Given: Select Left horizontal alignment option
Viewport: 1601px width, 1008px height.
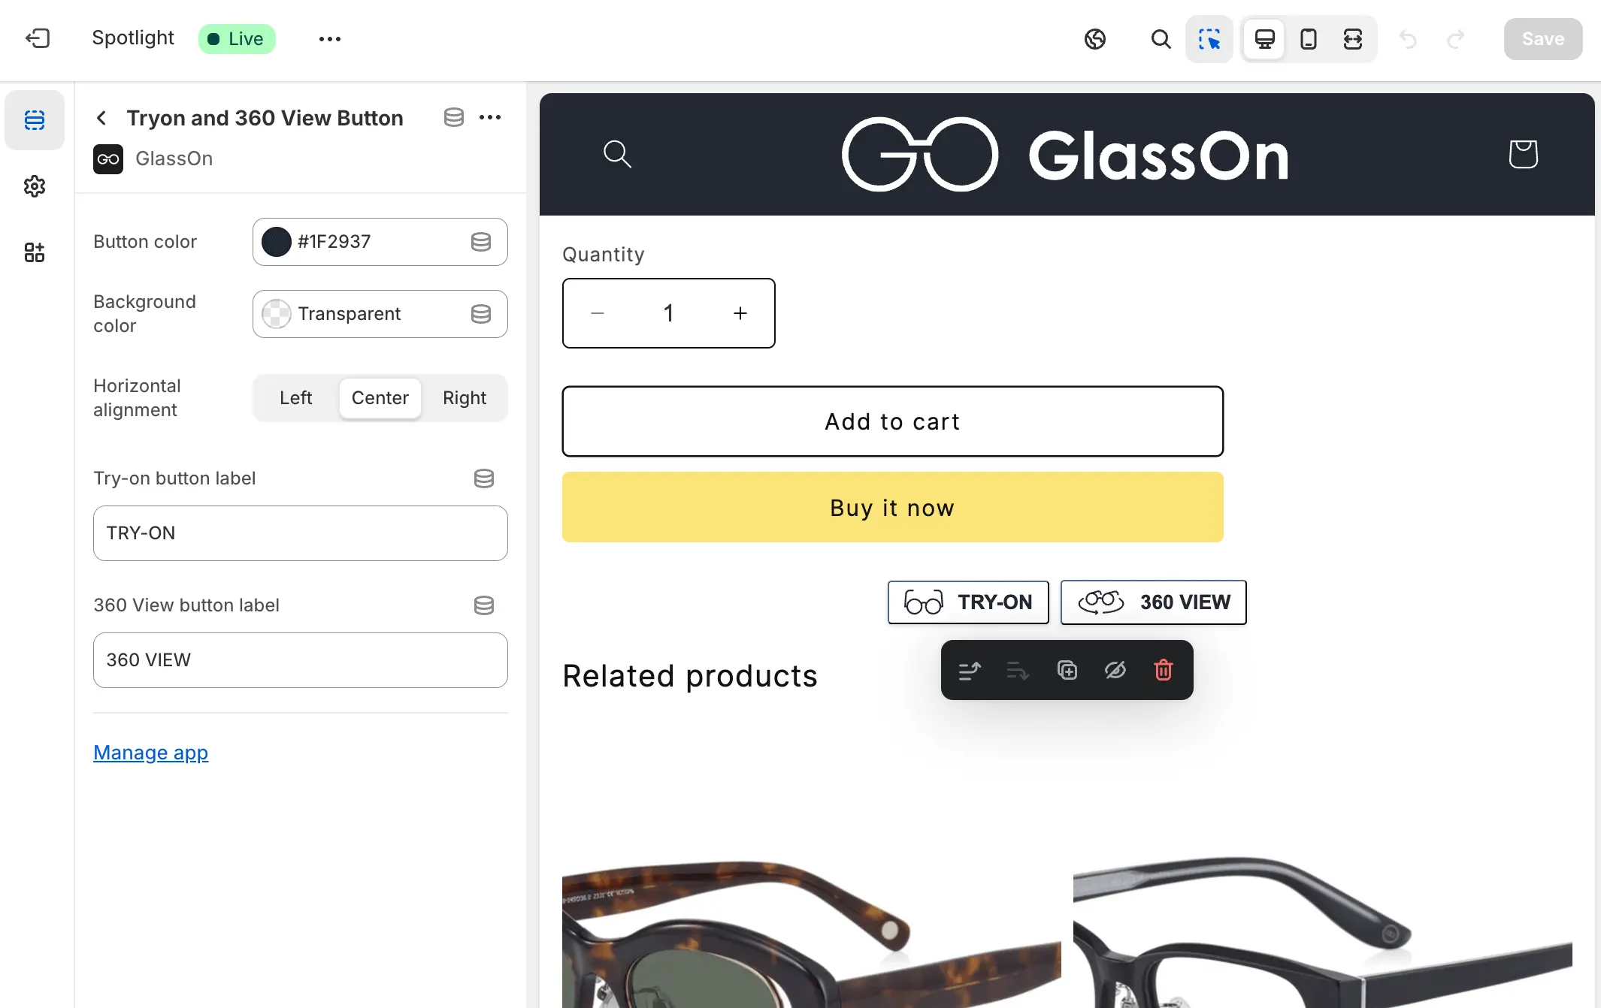Looking at the screenshot, I should coord(296,397).
